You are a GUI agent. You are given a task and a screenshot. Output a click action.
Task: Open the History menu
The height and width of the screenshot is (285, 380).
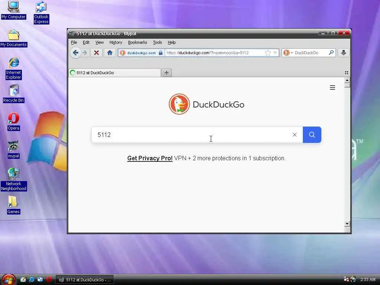click(116, 42)
